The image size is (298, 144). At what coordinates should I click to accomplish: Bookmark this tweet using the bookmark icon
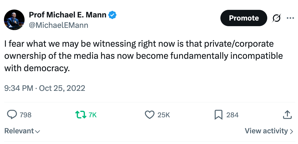click(x=218, y=115)
